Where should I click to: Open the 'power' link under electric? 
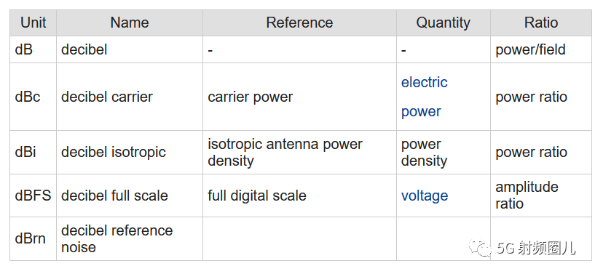[x=421, y=112]
